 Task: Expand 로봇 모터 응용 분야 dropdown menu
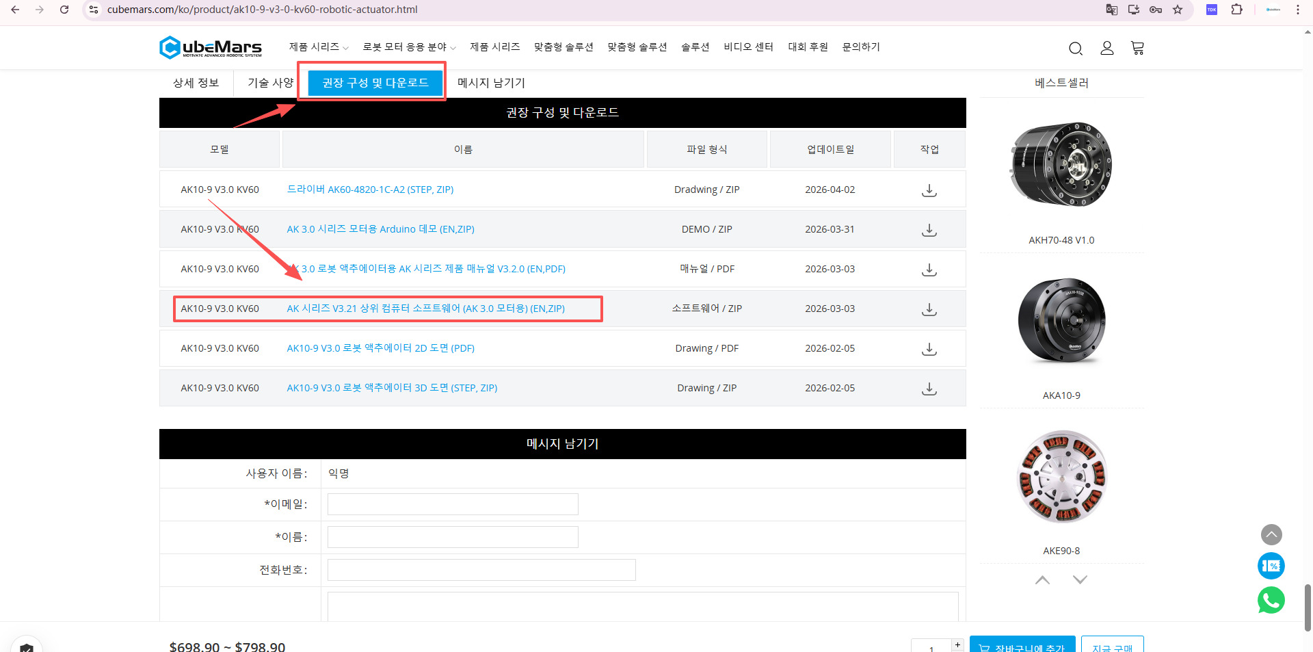[409, 47]
